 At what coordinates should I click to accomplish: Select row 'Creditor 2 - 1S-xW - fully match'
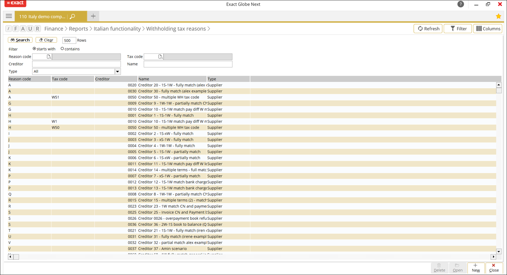[252, 134]
